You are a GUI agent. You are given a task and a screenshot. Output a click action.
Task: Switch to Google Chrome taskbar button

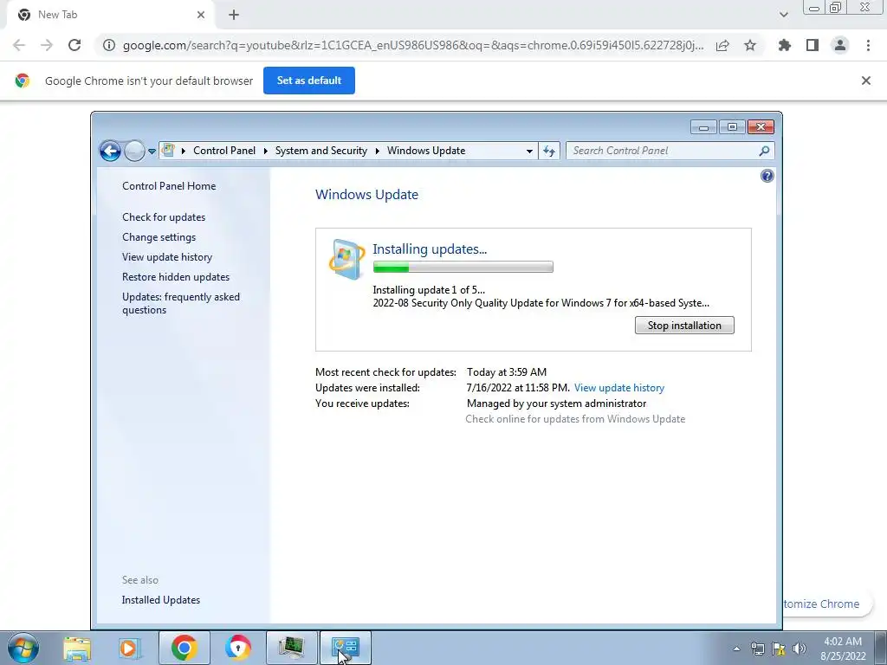pos(184,648)
